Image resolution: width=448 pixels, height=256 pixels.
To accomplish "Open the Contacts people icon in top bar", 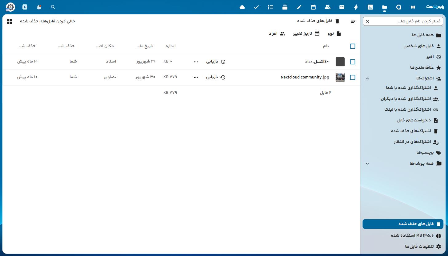I will click(x=327, y=7).
